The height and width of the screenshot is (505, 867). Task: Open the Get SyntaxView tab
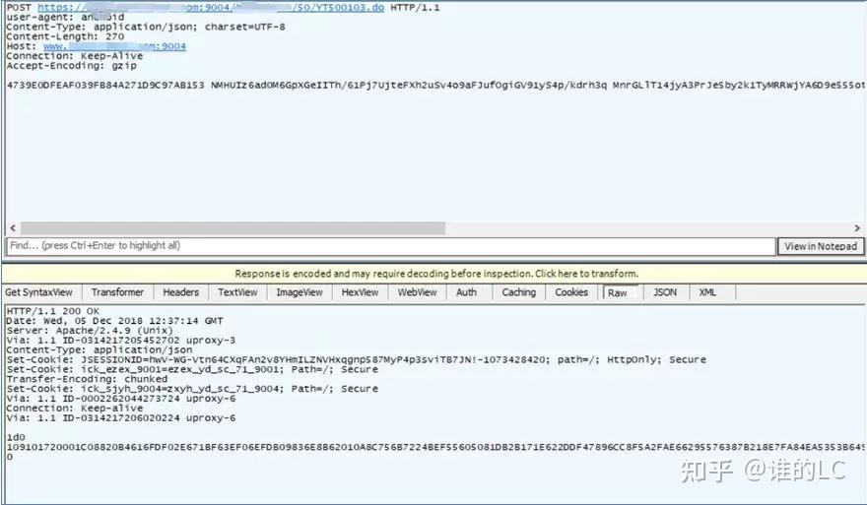[x=39, y=292]
